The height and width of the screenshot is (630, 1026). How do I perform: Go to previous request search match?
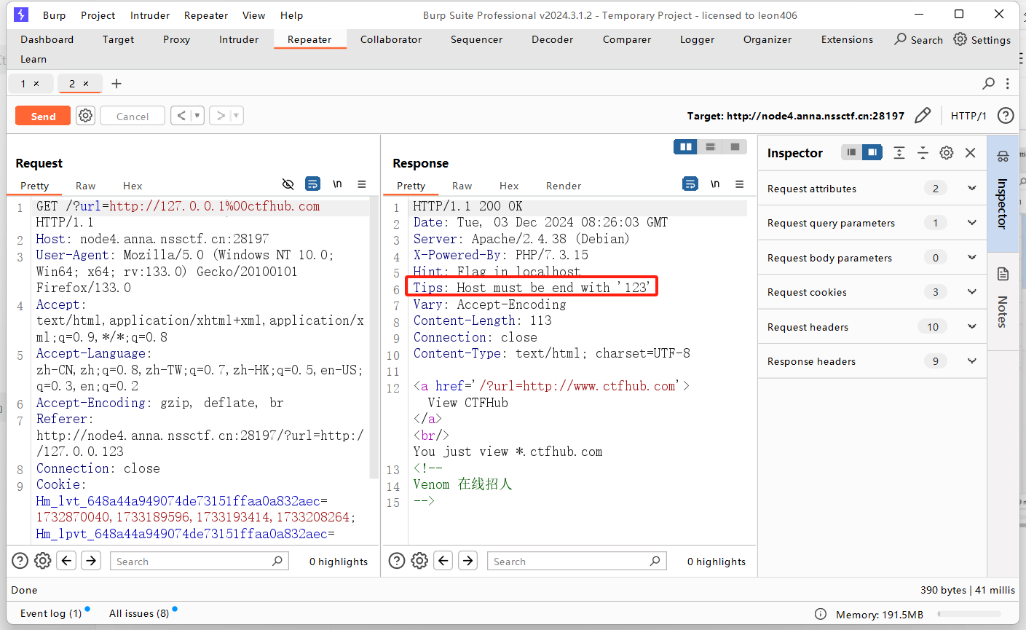67,561
